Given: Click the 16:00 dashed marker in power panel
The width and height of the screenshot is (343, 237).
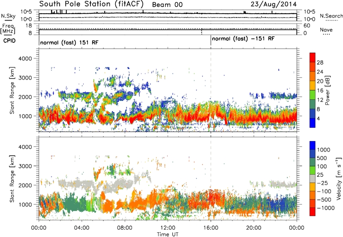Looking at the screenshot, I should click(211, 90).
